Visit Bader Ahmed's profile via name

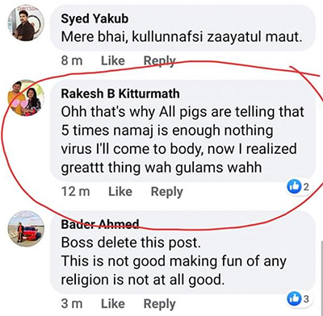[100, 223]
